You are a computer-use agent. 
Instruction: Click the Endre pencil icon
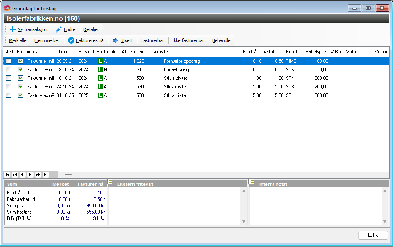point(59,29)
